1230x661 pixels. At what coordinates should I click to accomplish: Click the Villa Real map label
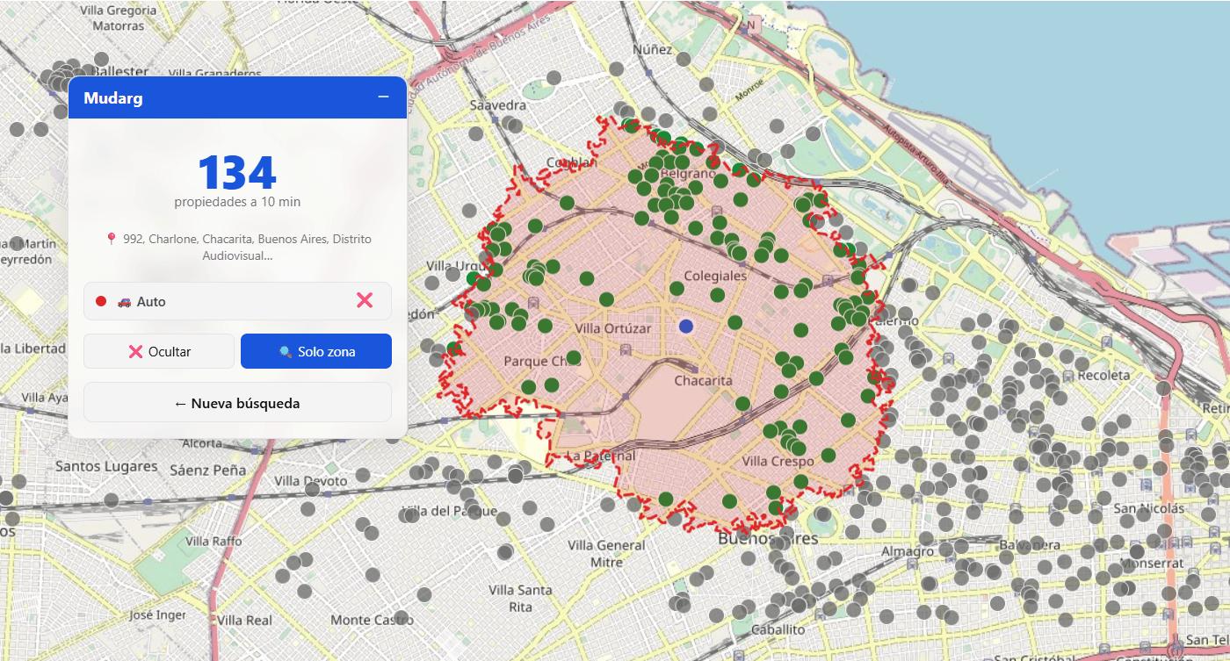coord(245,620)
